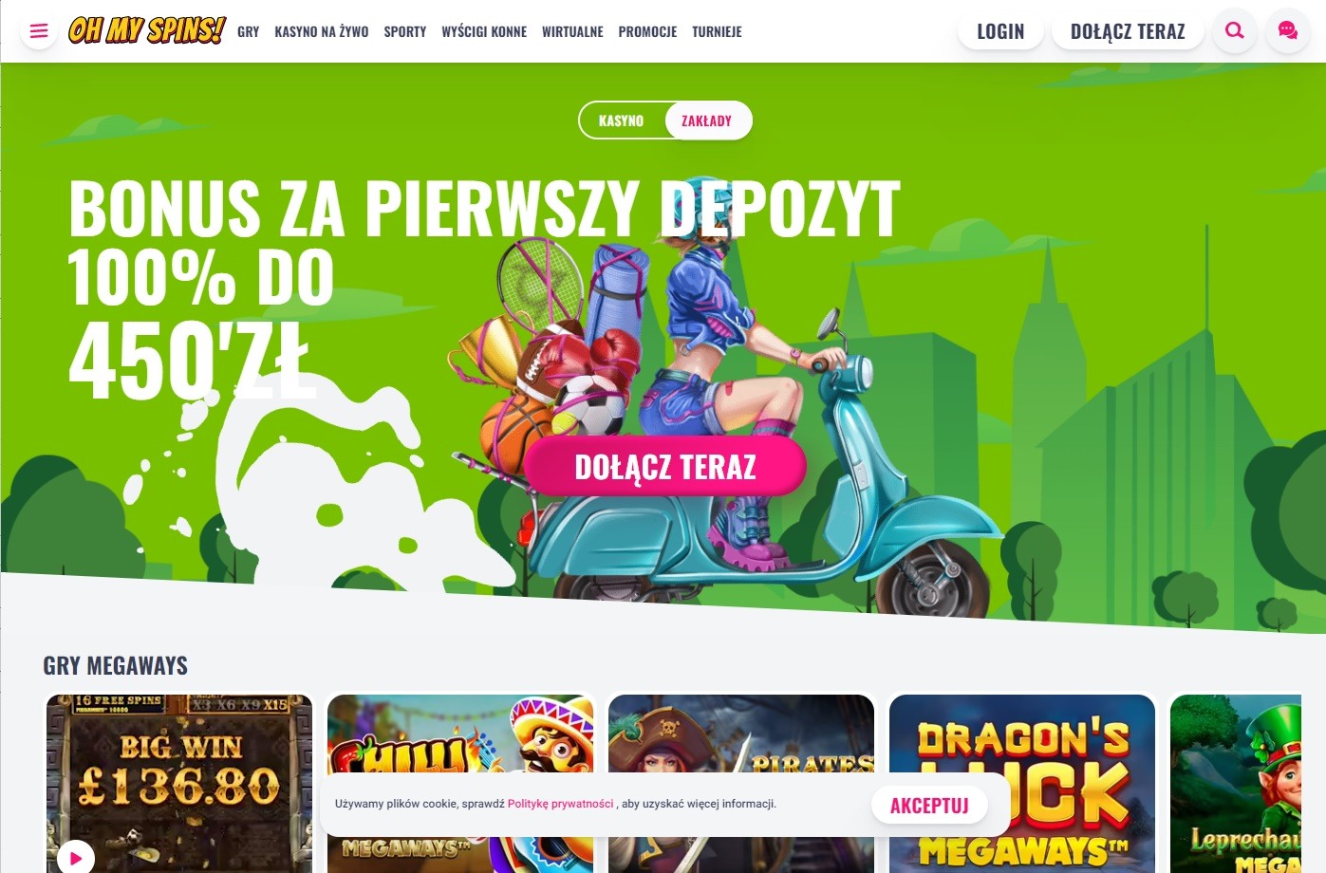1326x873 pixels.
Task: Play the Big Win video preview
Action: point(76,858)
